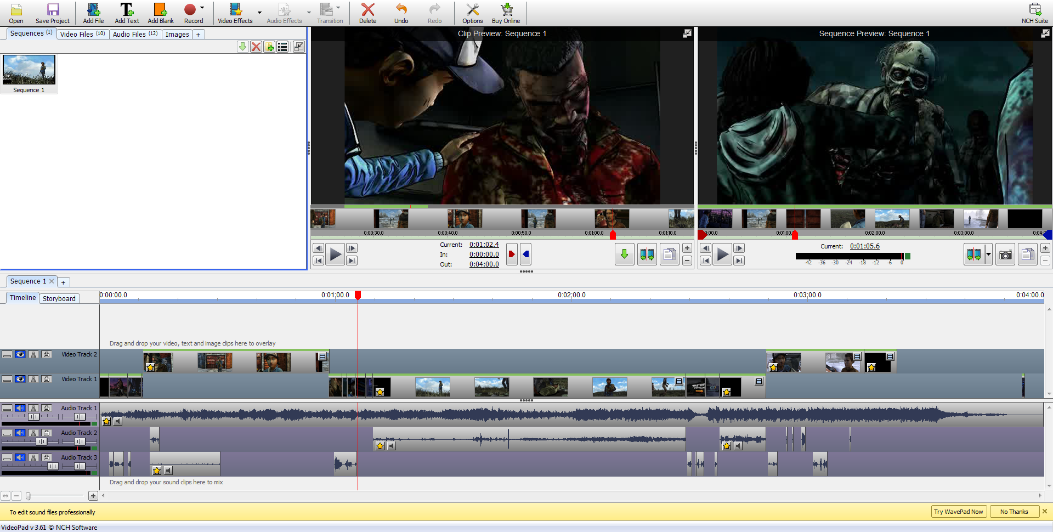Collapse Audio Track 3 with its minimize button
The height and width of the screenshot is (532, 1053).
click(7, 457)
